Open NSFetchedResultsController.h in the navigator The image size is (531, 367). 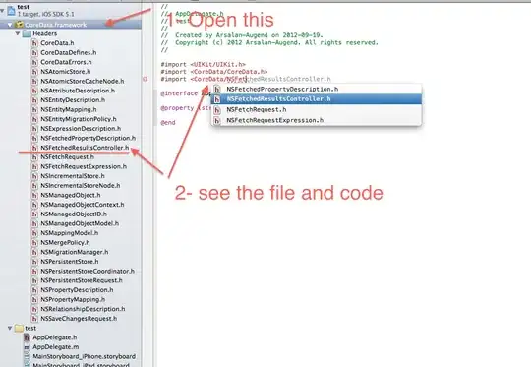(x=85, y=148)
